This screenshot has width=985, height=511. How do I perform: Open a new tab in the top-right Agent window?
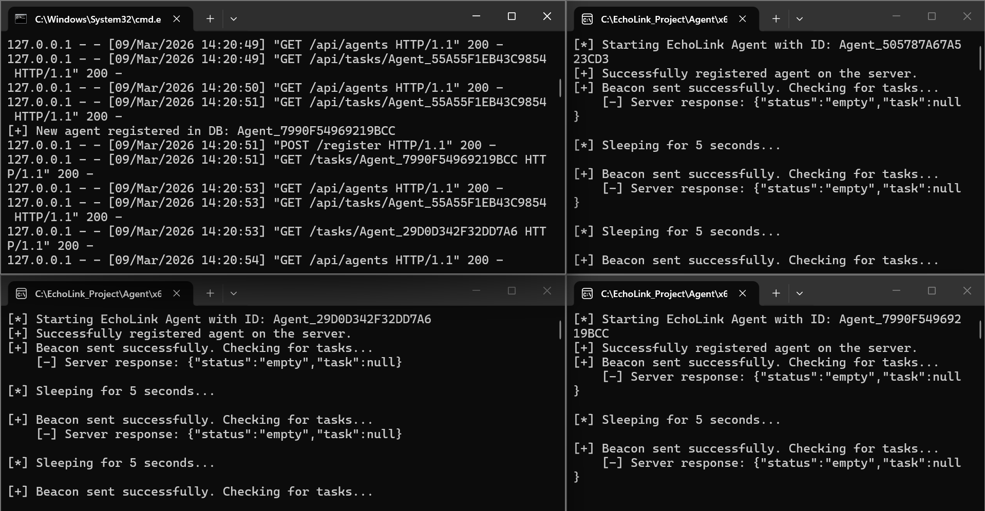pyautogui.click(x=775, y=18)
